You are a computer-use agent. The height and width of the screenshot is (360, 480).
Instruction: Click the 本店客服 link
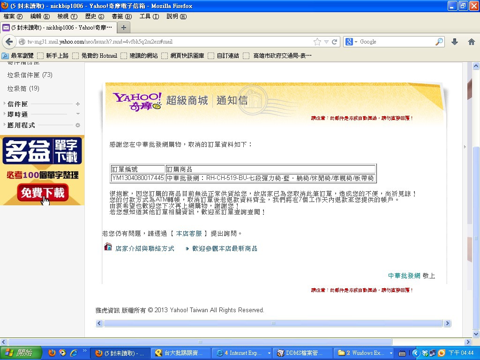(x=188, y=233)
